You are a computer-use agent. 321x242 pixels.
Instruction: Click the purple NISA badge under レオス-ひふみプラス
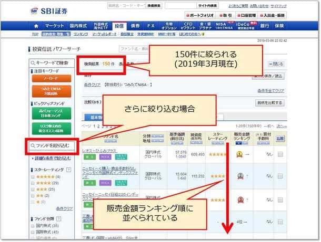(x=105, y=157)
